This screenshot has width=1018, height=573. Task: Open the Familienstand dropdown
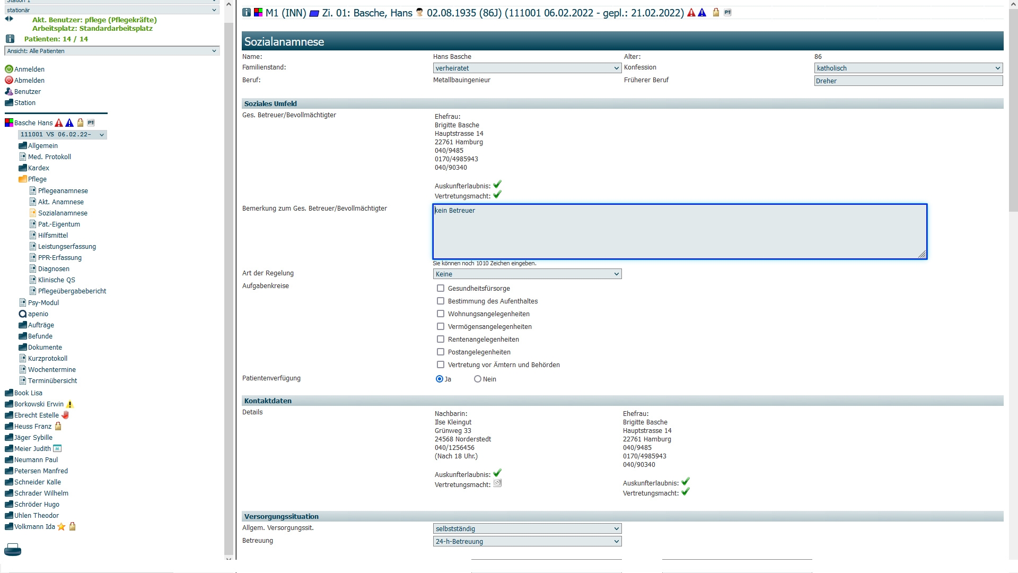pyautogui.click(x=527, y=68)
